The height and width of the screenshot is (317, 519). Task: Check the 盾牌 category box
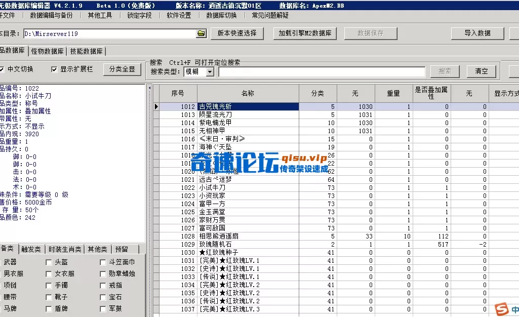click(49, 309)
